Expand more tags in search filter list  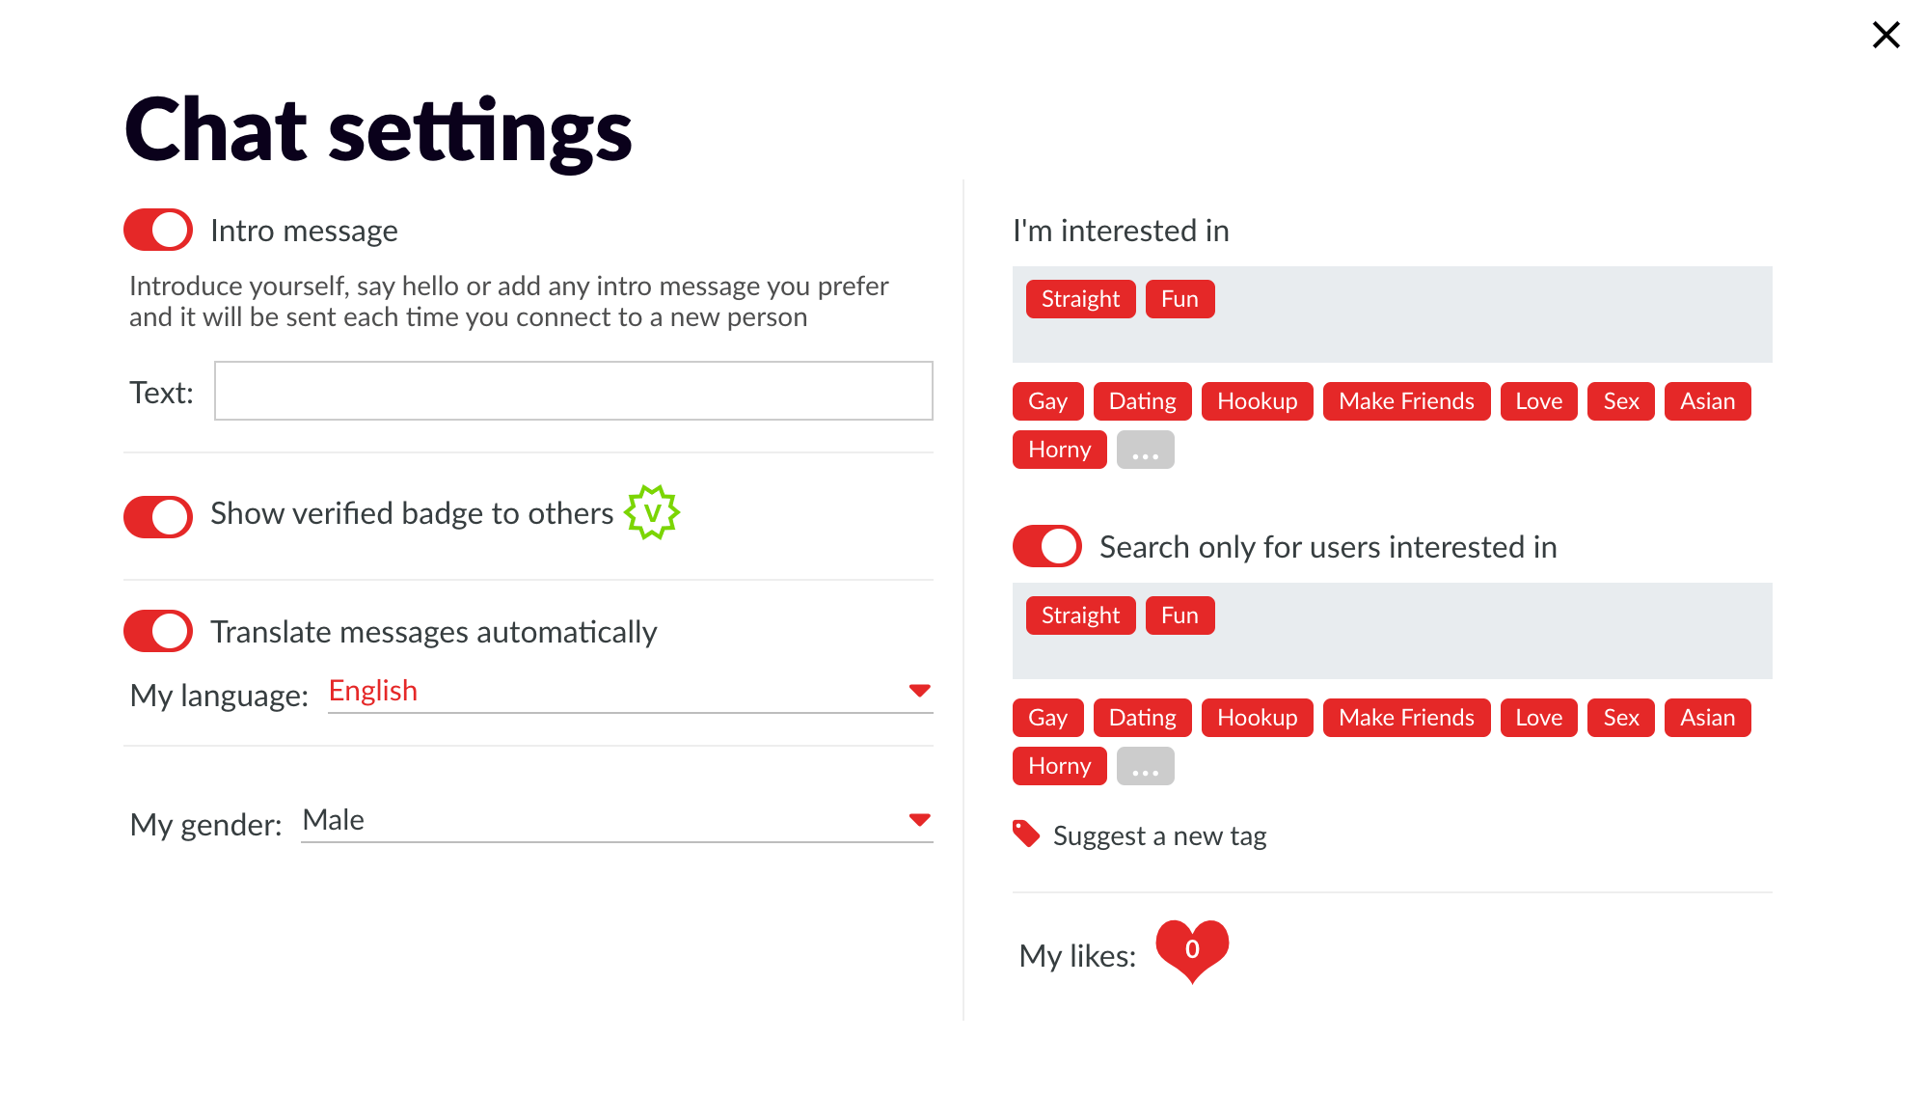point(1145,767)
